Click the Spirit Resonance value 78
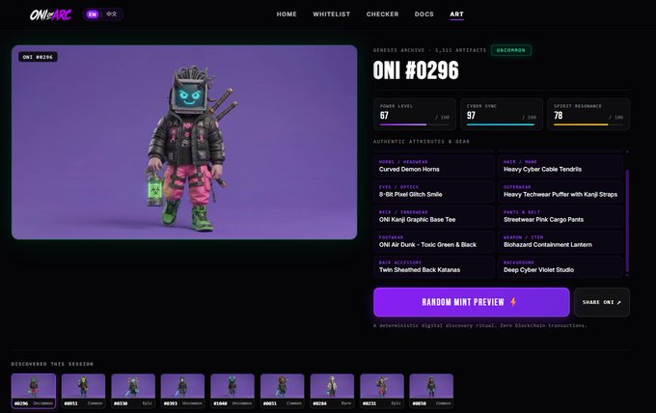Image resolution: width=656 pixels, height=413 pixels. [x=559, y=116]
